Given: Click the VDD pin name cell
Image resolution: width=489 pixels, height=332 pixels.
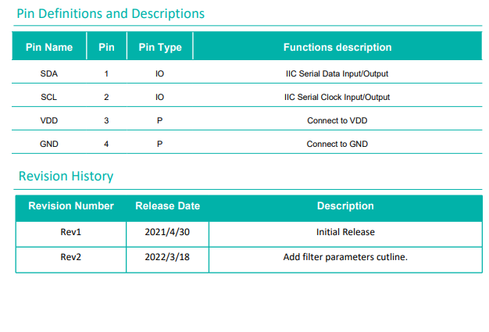Looking at the screenshot, I should 49,120.
